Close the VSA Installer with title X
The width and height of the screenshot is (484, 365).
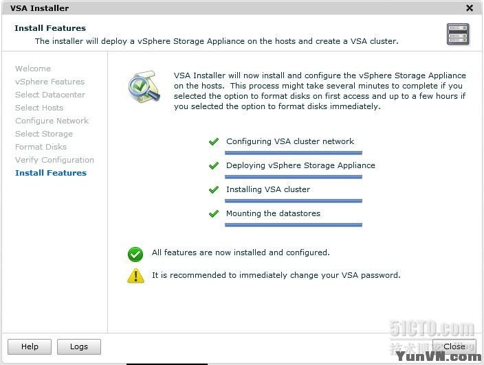pyautogui.click(x=470, y=8)
